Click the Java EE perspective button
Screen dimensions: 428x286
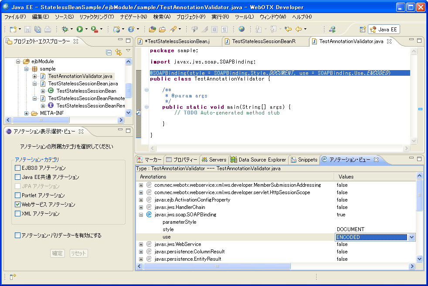(x=384, y=29)
